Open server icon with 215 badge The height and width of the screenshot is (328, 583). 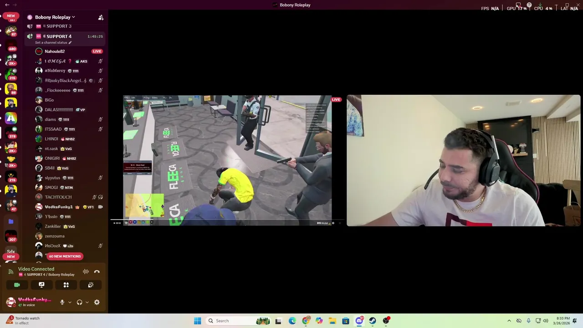pos(11,175)
